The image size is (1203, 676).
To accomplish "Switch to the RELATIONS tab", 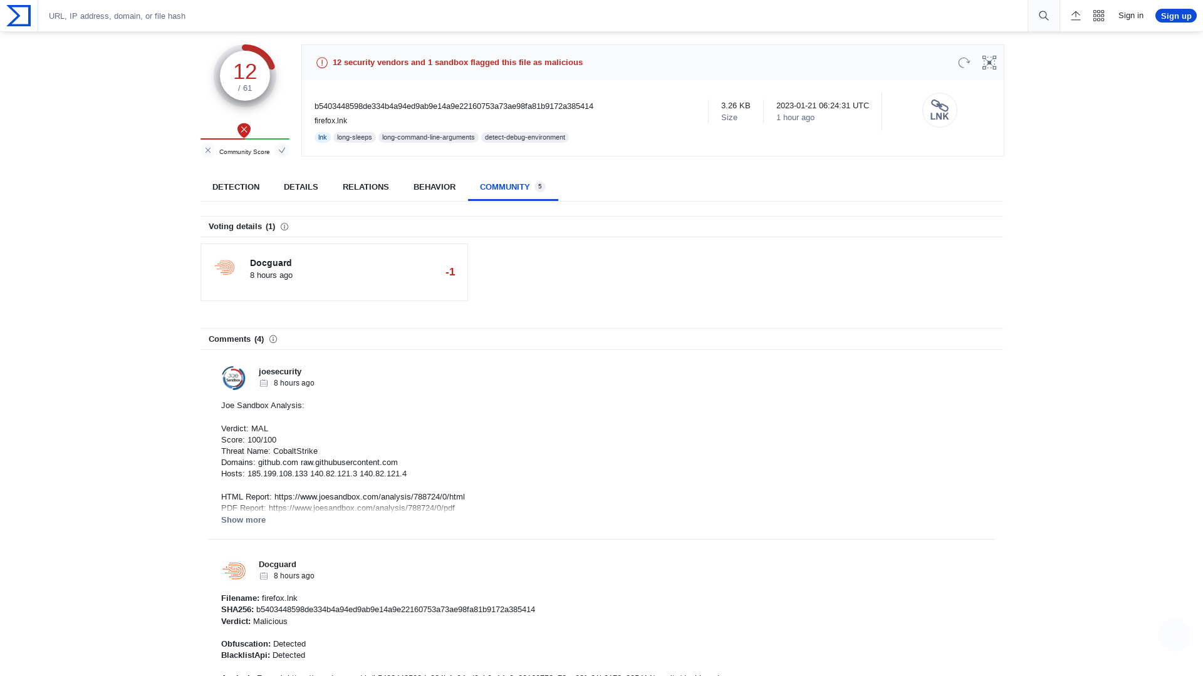I will [x=366, y=187].
